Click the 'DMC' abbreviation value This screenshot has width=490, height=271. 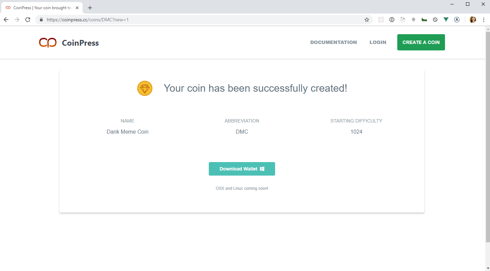point(242,132)
